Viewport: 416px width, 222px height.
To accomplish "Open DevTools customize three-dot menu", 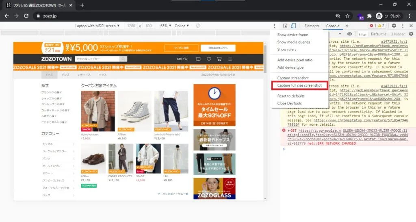I will (403, 26).
